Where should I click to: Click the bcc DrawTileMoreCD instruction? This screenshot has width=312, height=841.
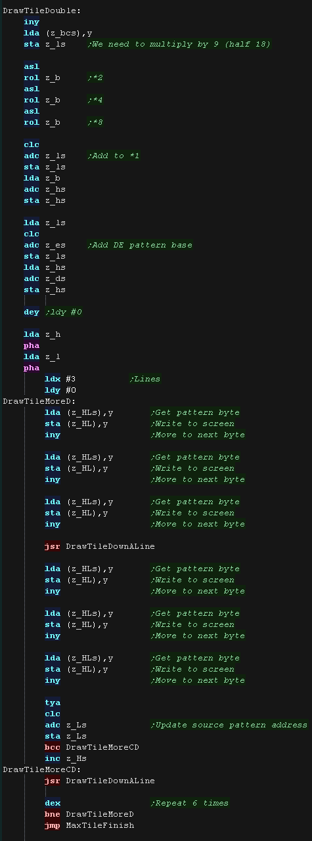click(x=92, y=747)
